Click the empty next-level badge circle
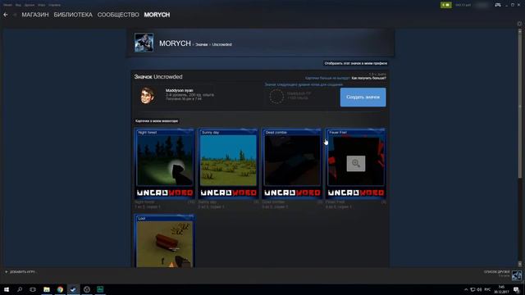This screenshot has width=525, height=295. pos(276,97)
